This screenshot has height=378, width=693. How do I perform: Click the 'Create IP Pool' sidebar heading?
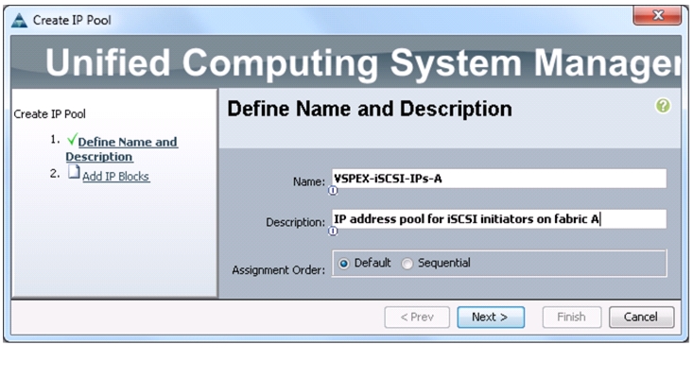(49, 114)
